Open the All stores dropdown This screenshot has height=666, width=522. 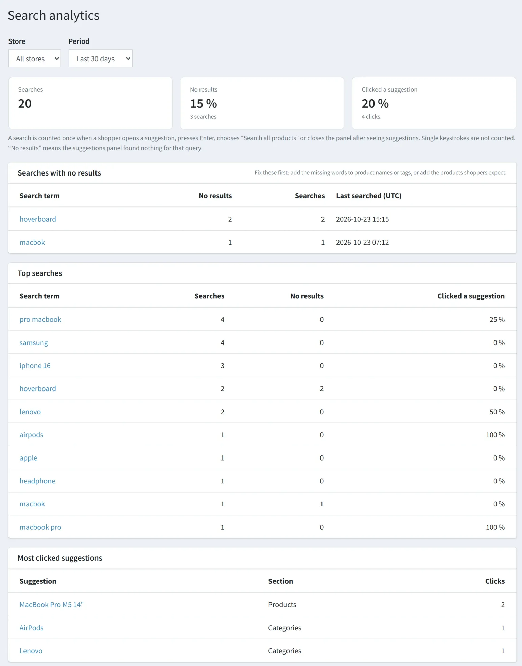click(35, 59)
